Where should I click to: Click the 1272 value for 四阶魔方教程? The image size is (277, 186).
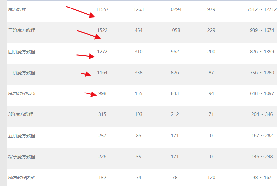(x=102, y=52)
